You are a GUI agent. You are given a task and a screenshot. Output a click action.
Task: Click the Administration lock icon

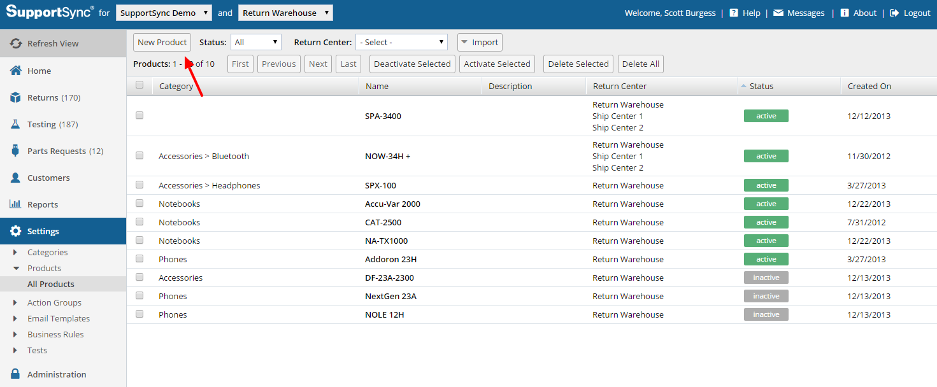[16, 374]
